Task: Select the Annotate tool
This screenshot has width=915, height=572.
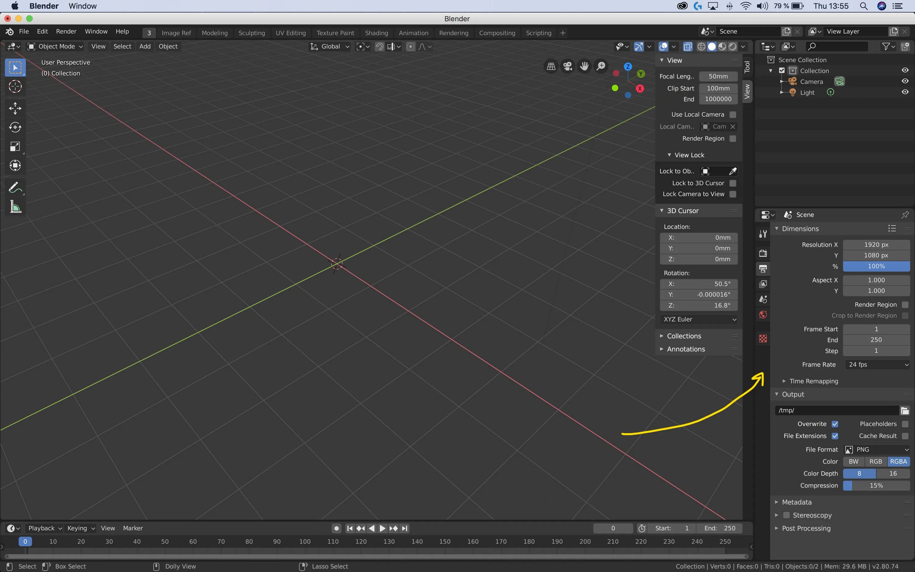Action: (x=15, y=187)
